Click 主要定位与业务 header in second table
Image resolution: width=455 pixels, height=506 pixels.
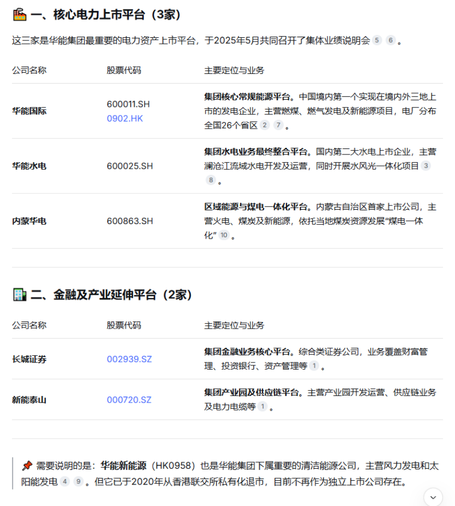tap(234, 325)
